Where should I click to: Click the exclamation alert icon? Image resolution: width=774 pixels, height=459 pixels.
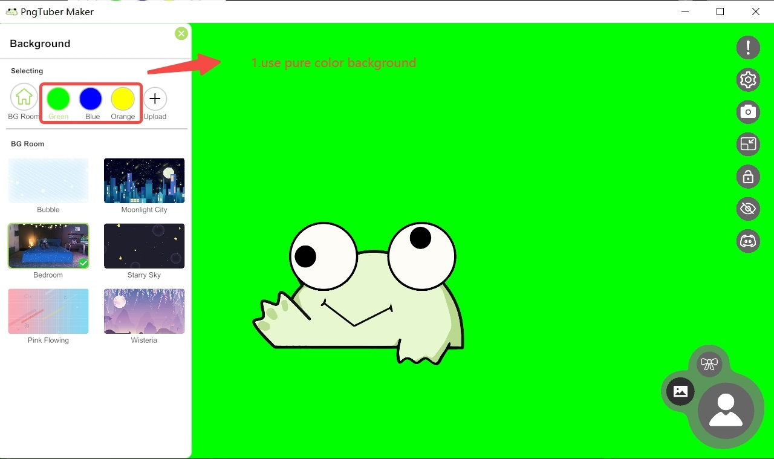[748, 47]
